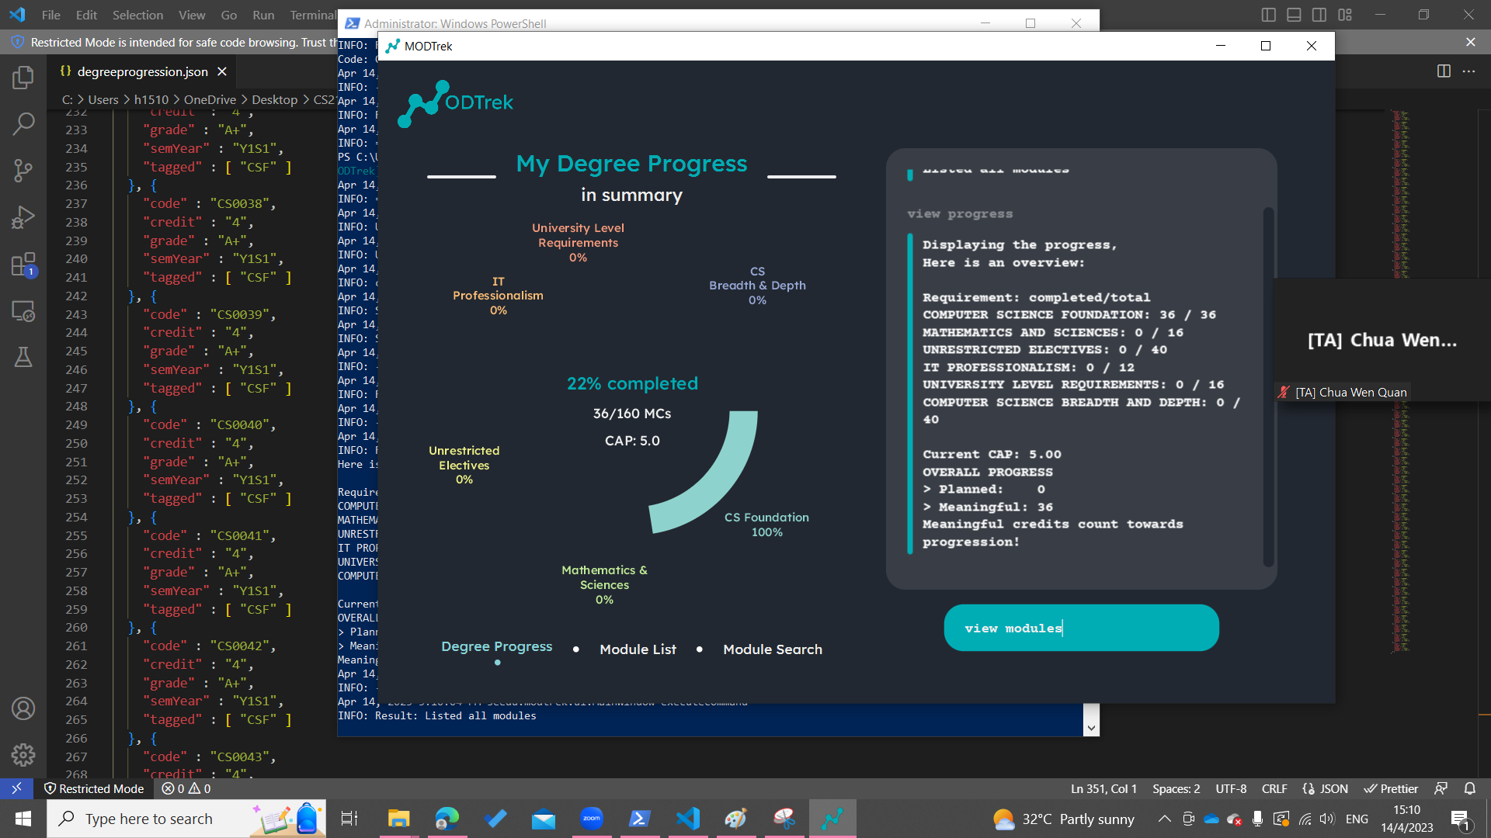Click the Accounts icon
1491x838 pixels.
pyautogui.click(x=23, y=708)
